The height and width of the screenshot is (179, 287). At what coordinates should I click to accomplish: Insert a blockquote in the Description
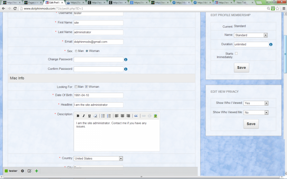pos(136,116)
